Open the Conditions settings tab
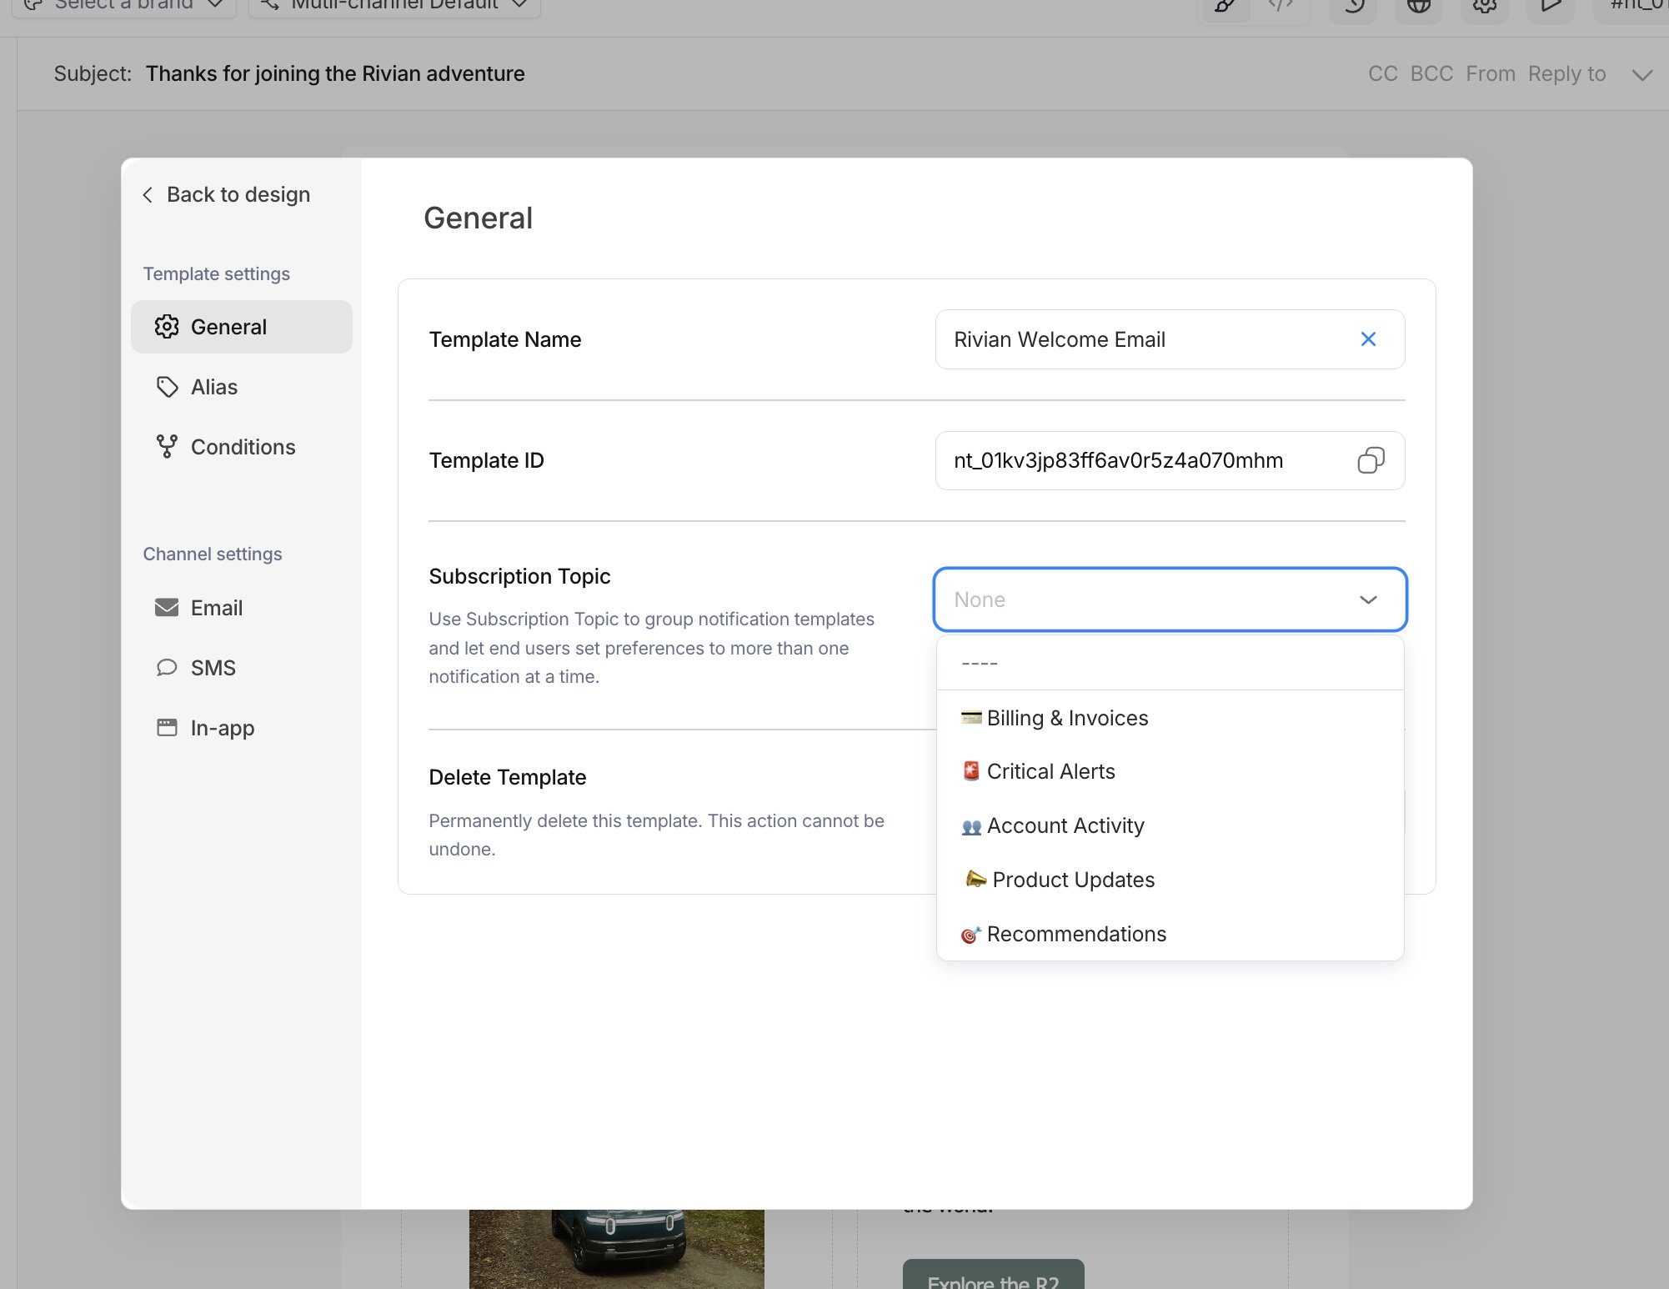The height and width of the screenshot is (1289, 1669). tap(242, 447)
